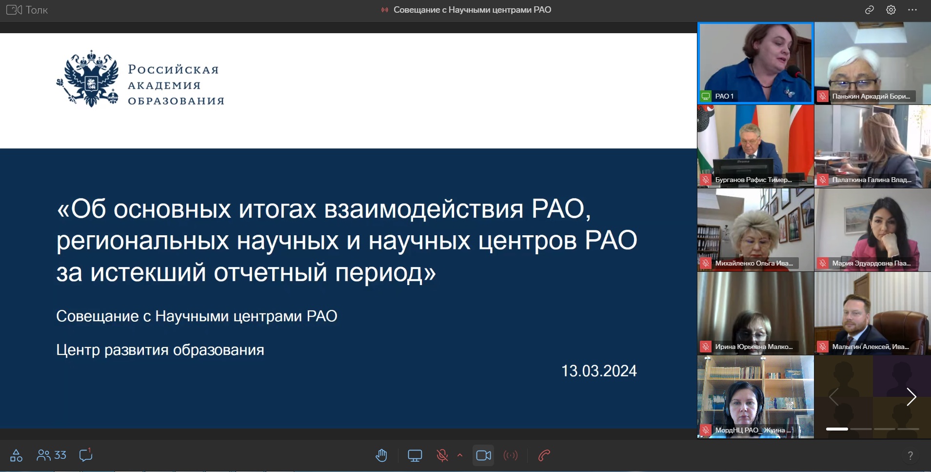The height and width of the screenshot is (472, 931).
Task: Open the chat panel with unread message
Action: tap(86, 455)
